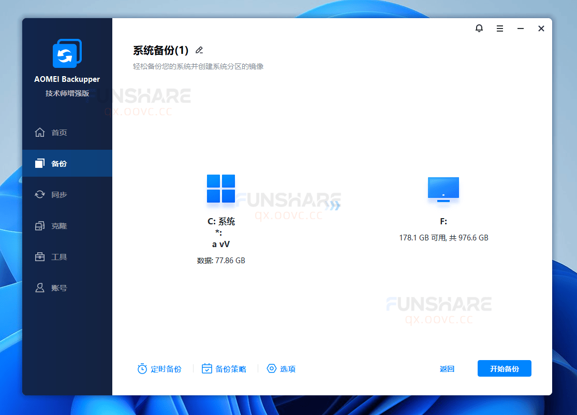
Task: Open the 工具 tools icon
Action: 40,256
